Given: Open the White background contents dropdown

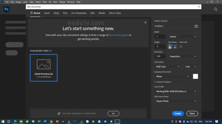Looking at the screenshot, I should [172, 76].
